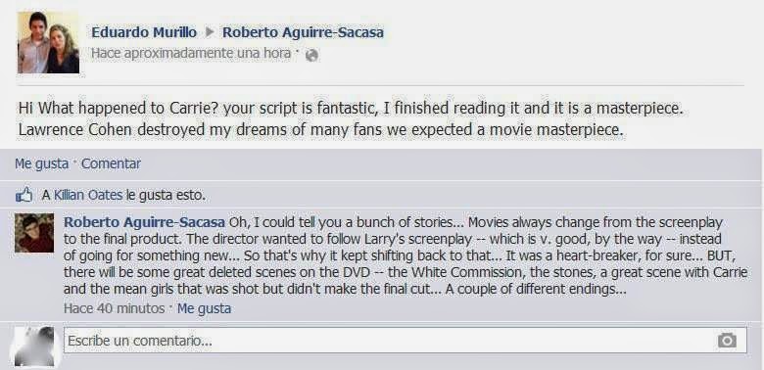Screen dimensions: 764x370
Task: Click the globe privacy icon beside the timestamp
Action: [x=311, y=56]
